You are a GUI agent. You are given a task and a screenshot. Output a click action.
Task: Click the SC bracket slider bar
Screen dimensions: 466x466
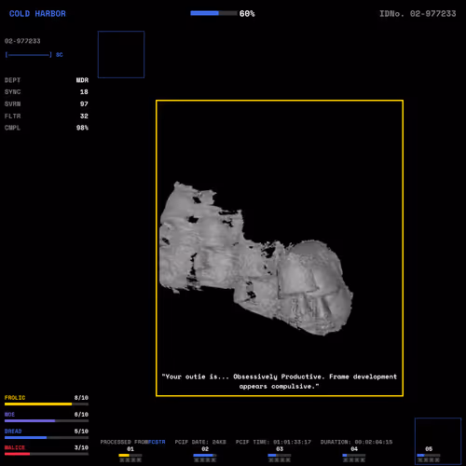coord(28,55)
